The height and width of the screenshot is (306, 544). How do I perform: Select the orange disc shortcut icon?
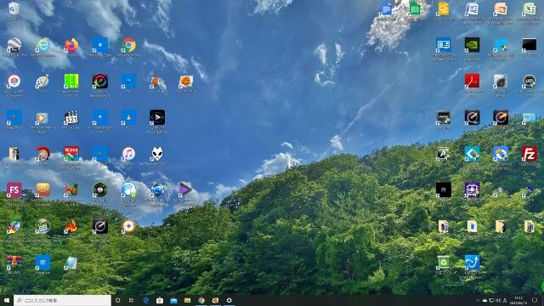pyautogui.click(x=128, y=226)
